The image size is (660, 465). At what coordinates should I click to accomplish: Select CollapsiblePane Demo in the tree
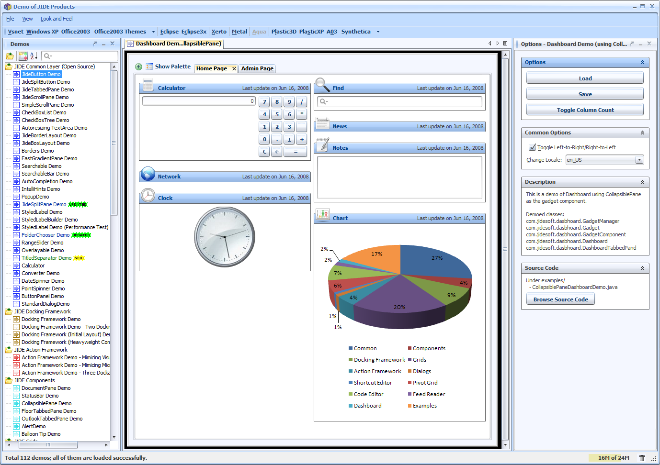point(46,403)
